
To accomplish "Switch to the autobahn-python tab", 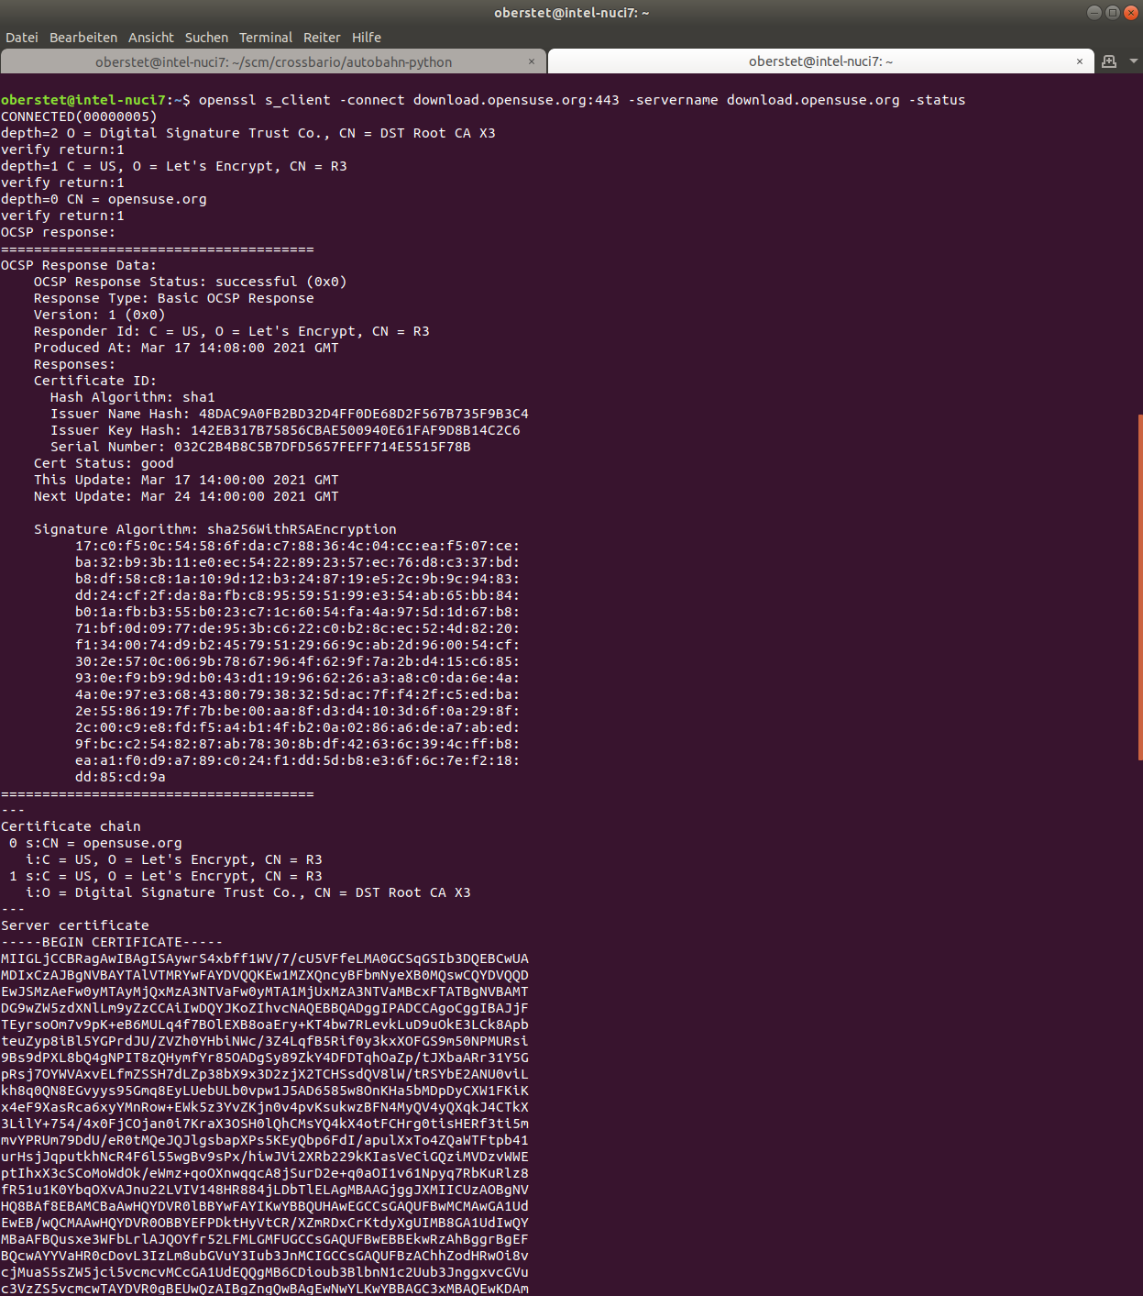I will point(272,61).
